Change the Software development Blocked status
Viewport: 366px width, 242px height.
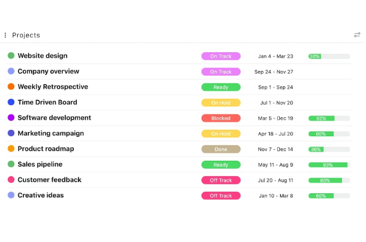click(x=221, y=118)
